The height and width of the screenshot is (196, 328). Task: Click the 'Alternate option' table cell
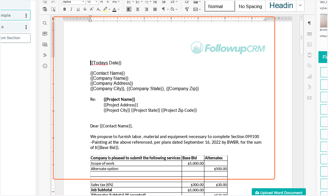136,169
